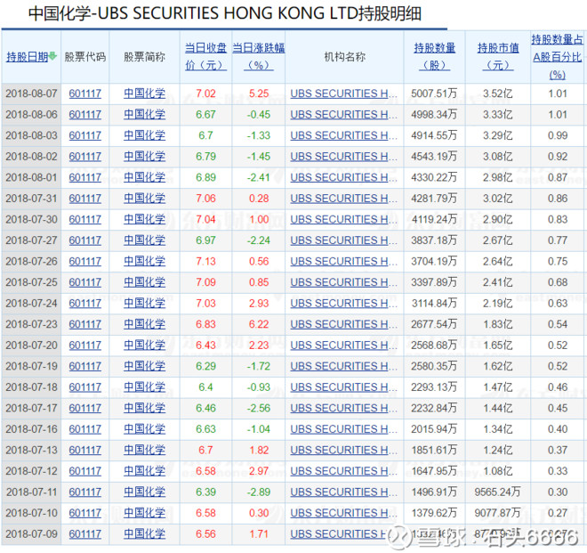587x553 pixels.
Task: Select date cell 2018-08-07
Action: [x=31, y=94]
